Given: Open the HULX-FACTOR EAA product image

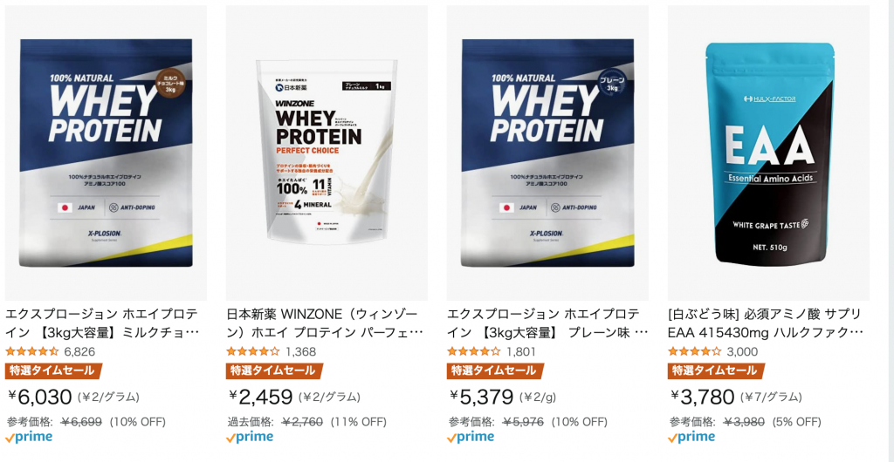Looking at the screenshot, I should 768,153.
